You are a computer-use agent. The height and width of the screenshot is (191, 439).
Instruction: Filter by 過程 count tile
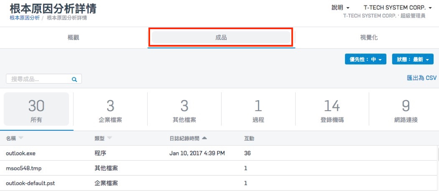258,109
